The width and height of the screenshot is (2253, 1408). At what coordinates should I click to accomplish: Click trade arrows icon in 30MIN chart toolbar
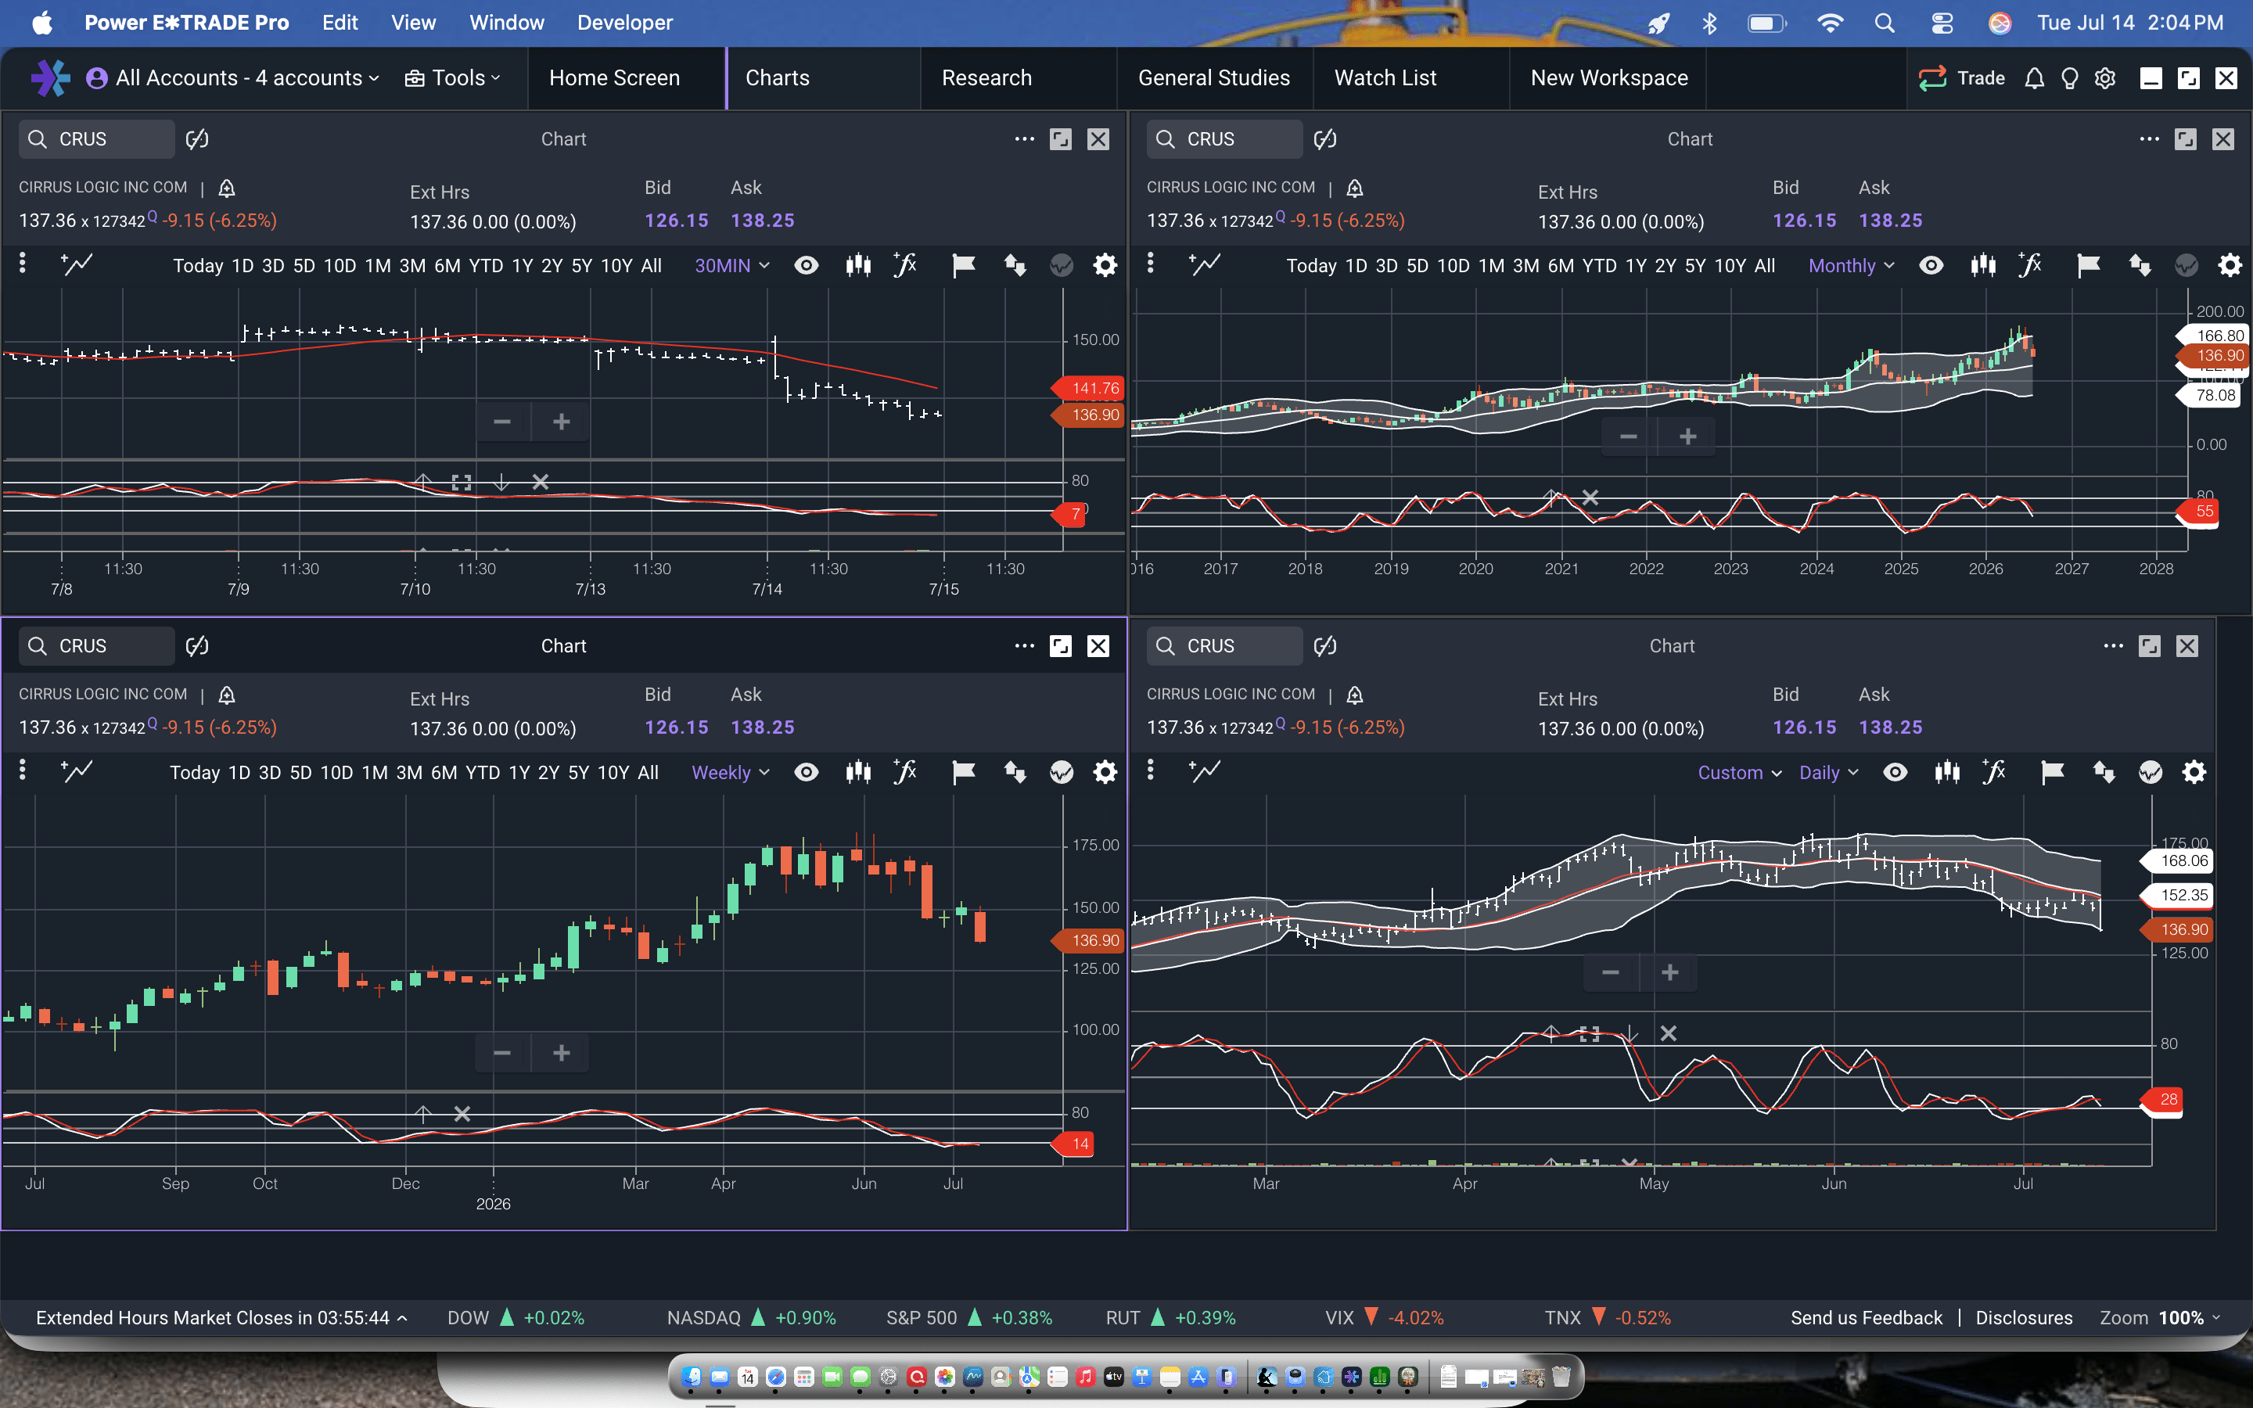click(x=1015, y=265)
